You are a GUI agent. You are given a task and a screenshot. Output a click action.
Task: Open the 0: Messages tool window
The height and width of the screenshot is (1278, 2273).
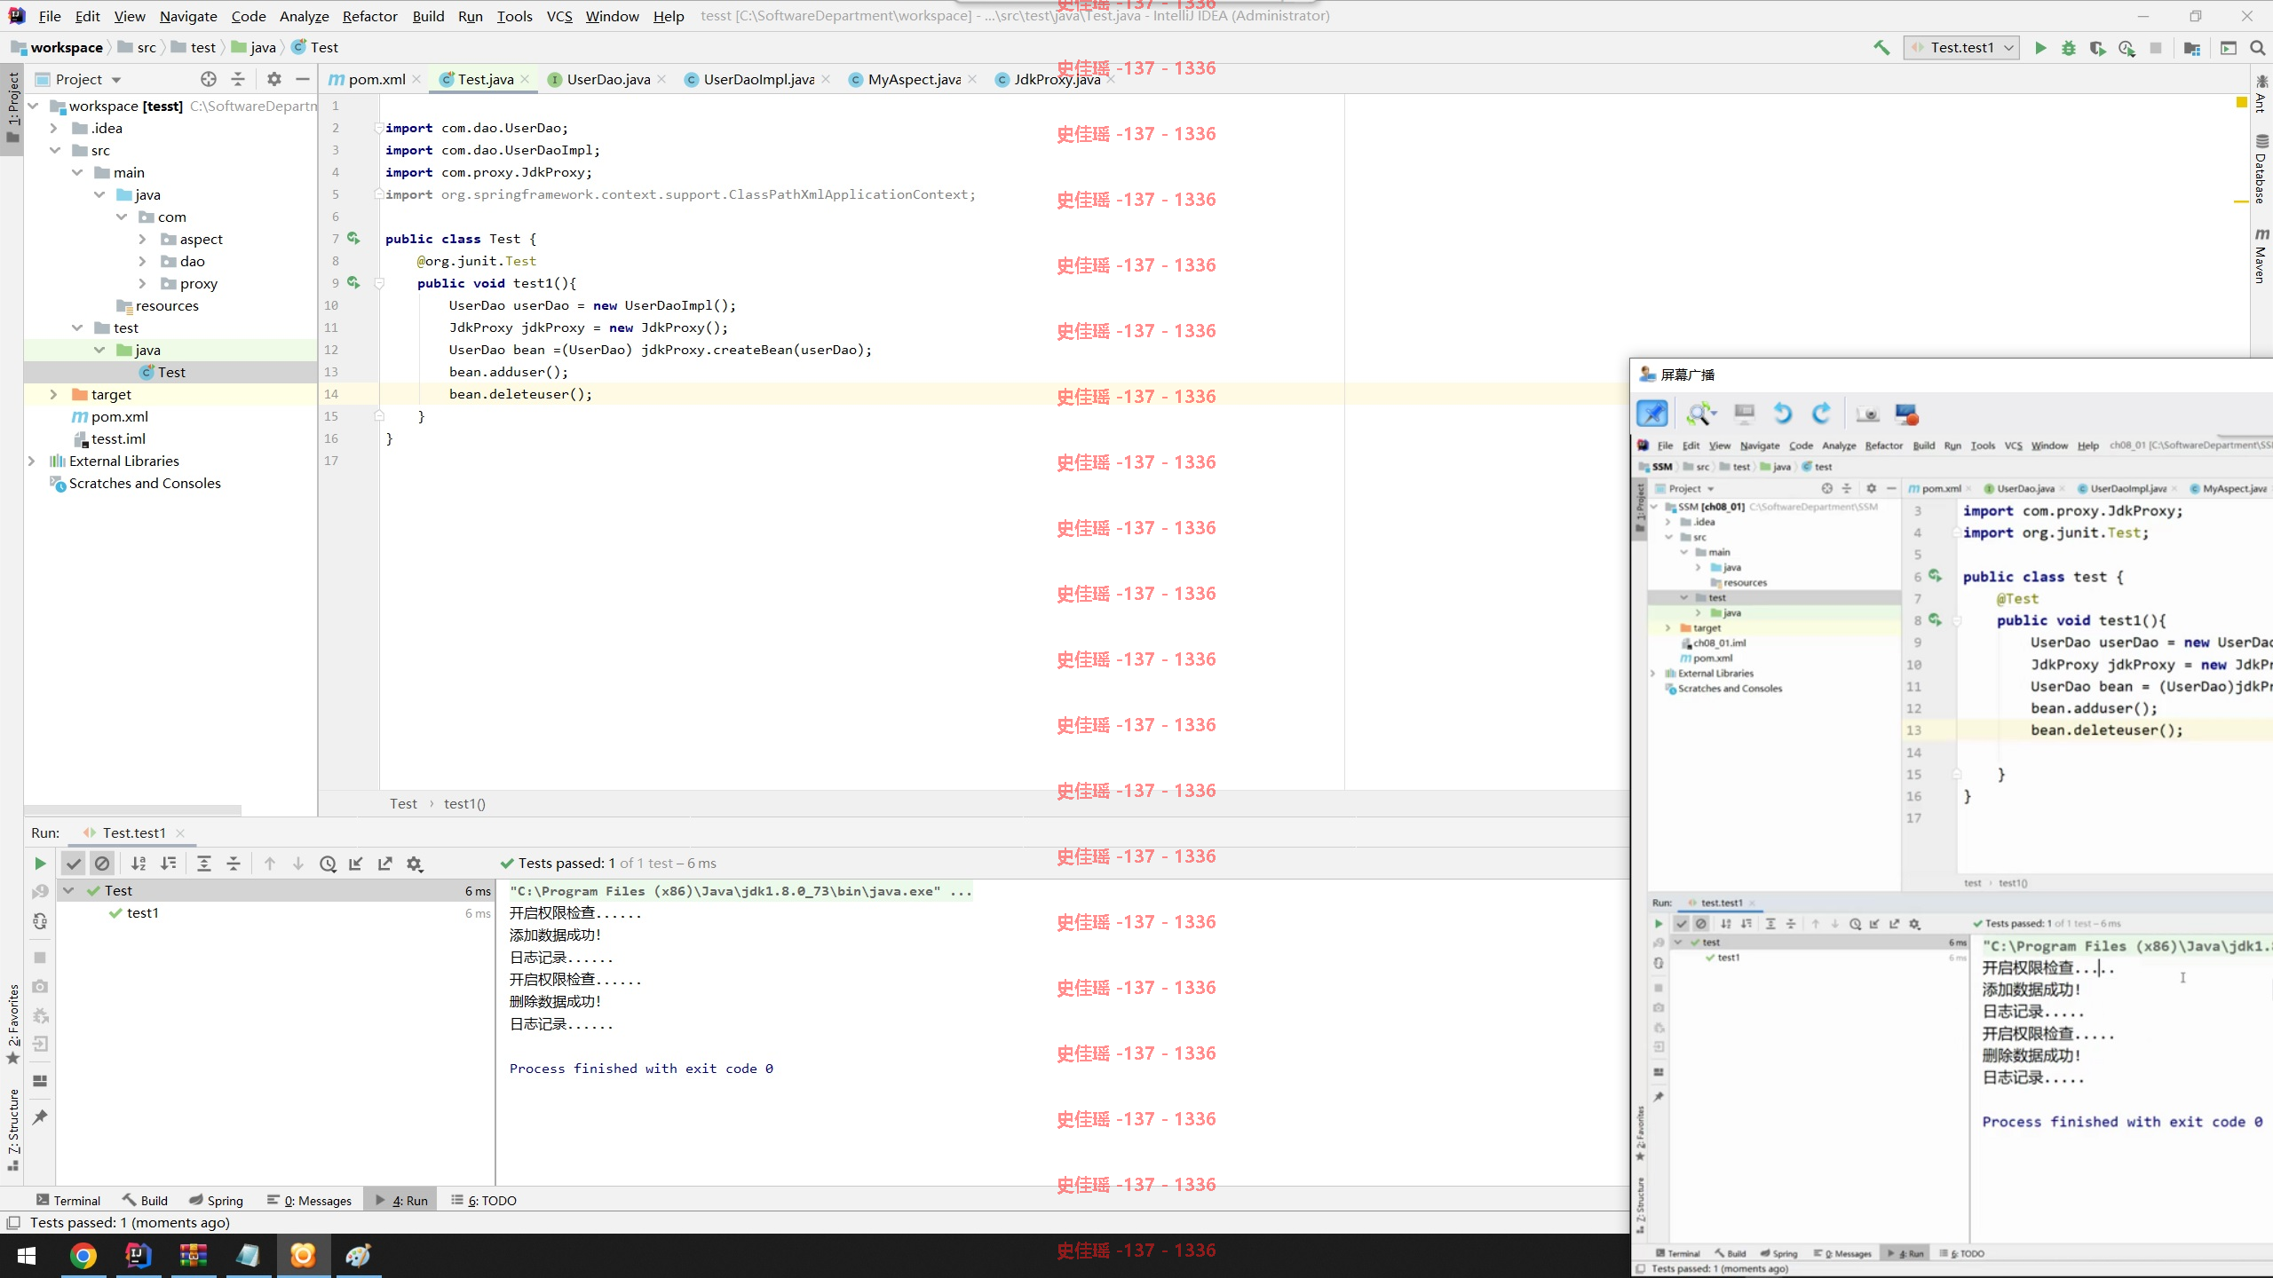coord(309,1200)
